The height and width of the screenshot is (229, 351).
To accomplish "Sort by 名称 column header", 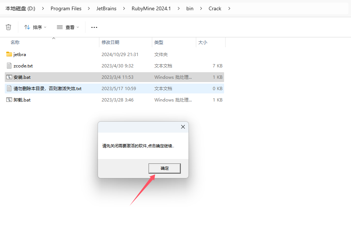I will (15, 42).
